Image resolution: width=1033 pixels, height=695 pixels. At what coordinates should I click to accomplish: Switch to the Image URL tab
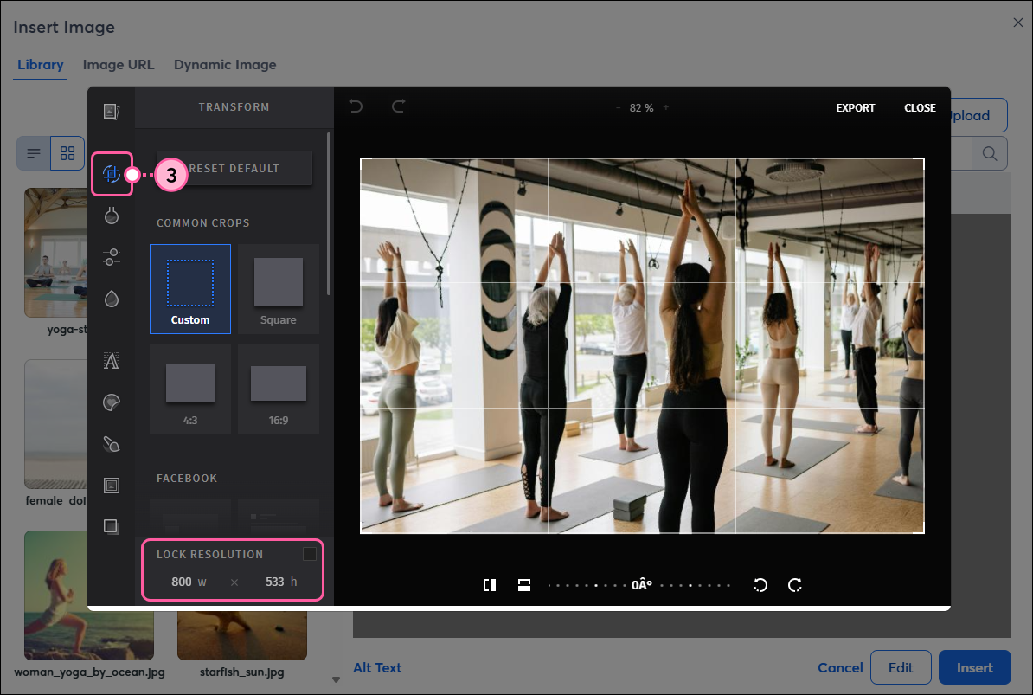tap(119, 65)
